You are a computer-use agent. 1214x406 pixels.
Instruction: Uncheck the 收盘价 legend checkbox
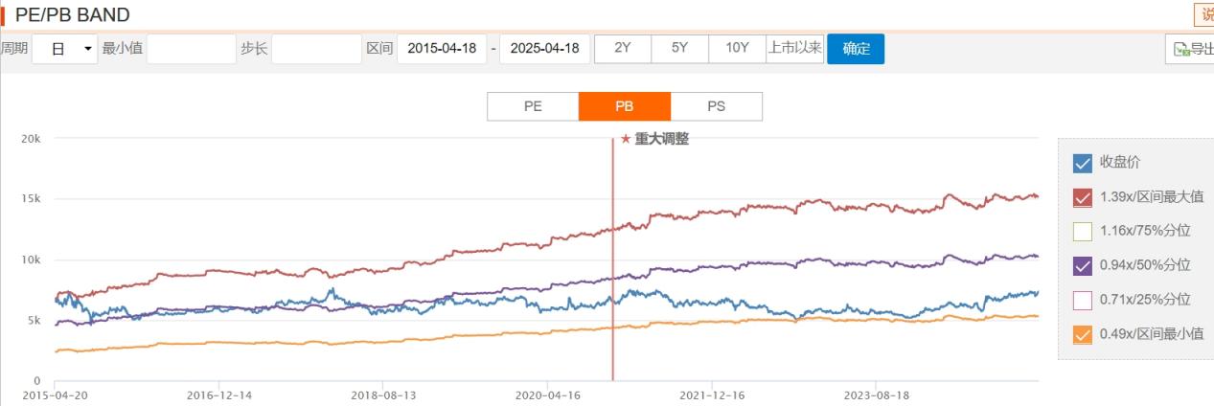click(1083, 163)
